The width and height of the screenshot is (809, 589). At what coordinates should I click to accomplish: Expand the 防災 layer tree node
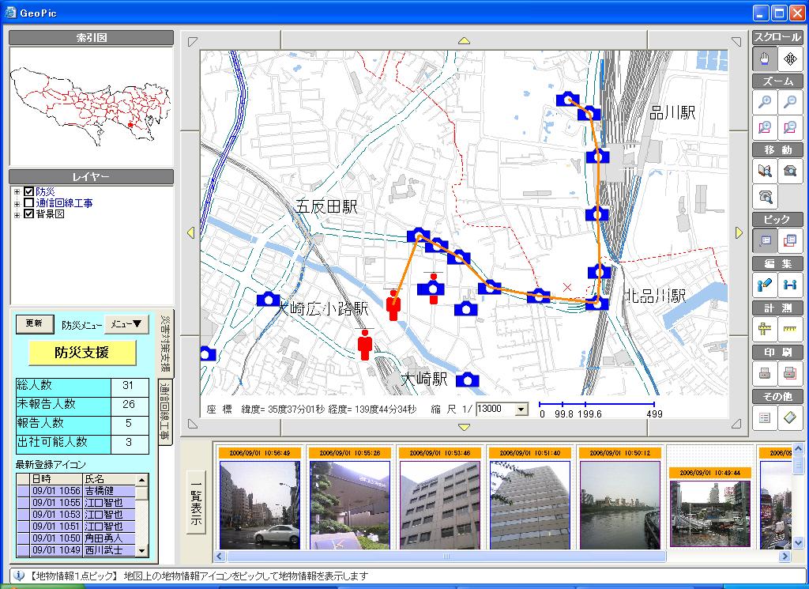point(17,192)
